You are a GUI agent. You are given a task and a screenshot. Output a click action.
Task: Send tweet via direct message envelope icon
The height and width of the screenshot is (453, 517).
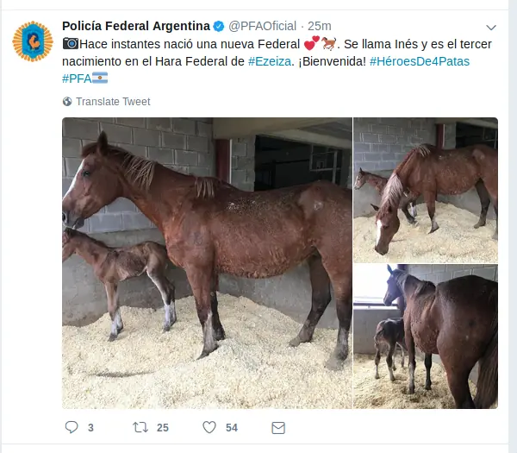(278, 428)
